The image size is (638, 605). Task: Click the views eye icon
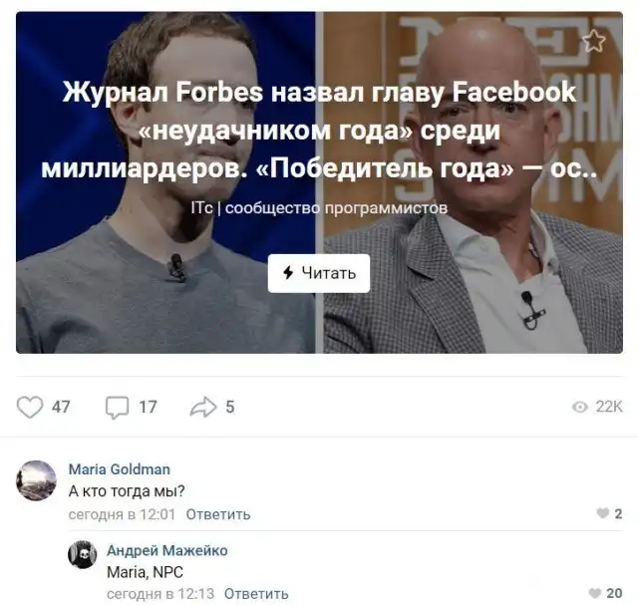coord(580,407)
